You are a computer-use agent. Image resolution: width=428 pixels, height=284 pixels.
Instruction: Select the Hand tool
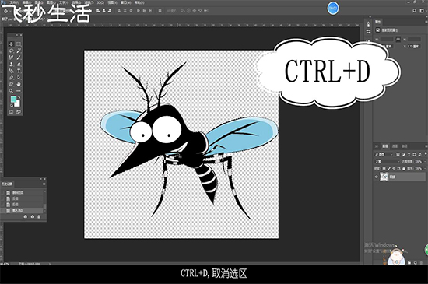click(19, 84)
